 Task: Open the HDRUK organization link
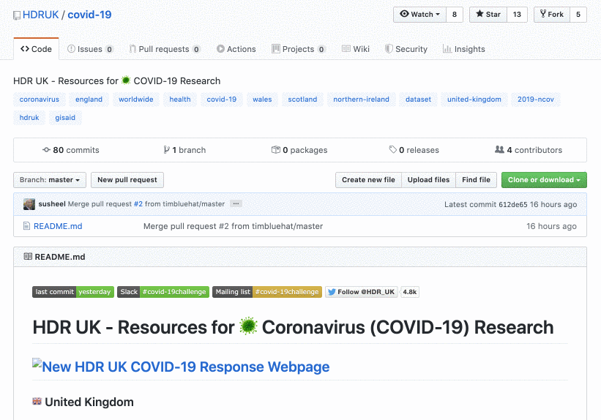coord(41,15)
